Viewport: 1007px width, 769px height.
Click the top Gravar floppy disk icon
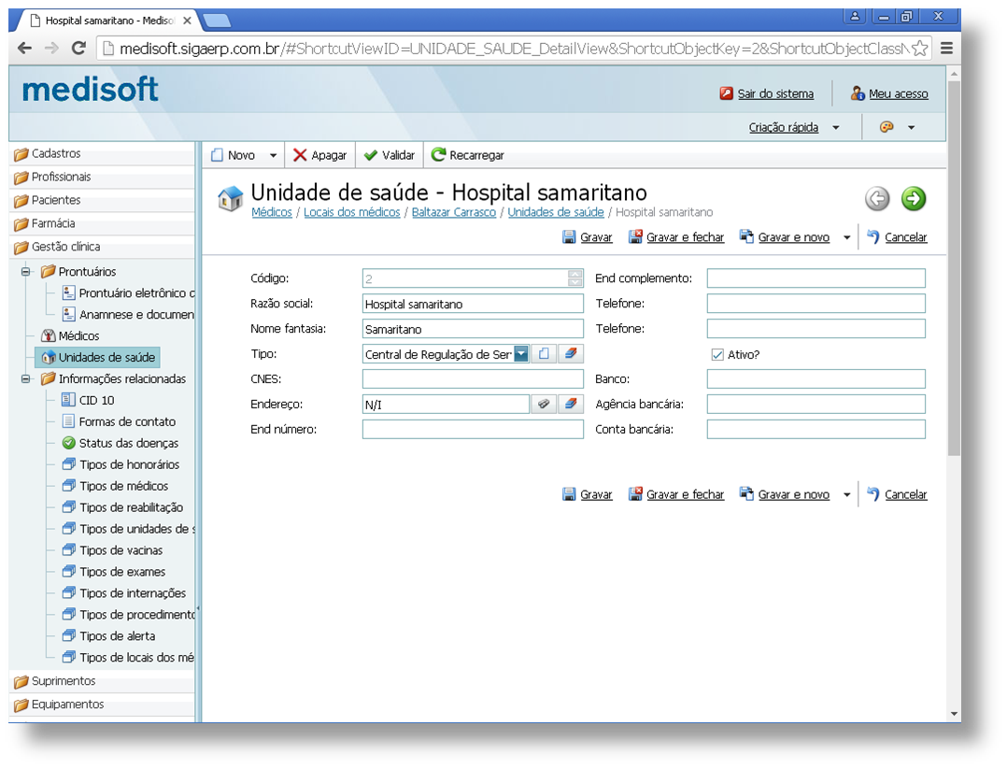[x=569, y=237]
